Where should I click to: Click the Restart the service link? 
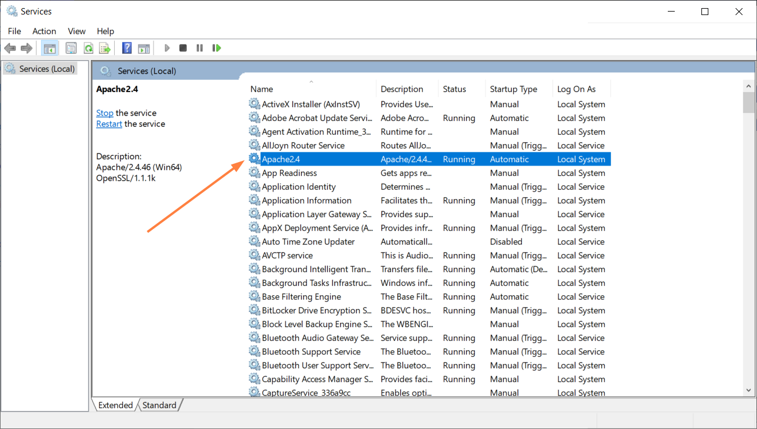[109, 124]
